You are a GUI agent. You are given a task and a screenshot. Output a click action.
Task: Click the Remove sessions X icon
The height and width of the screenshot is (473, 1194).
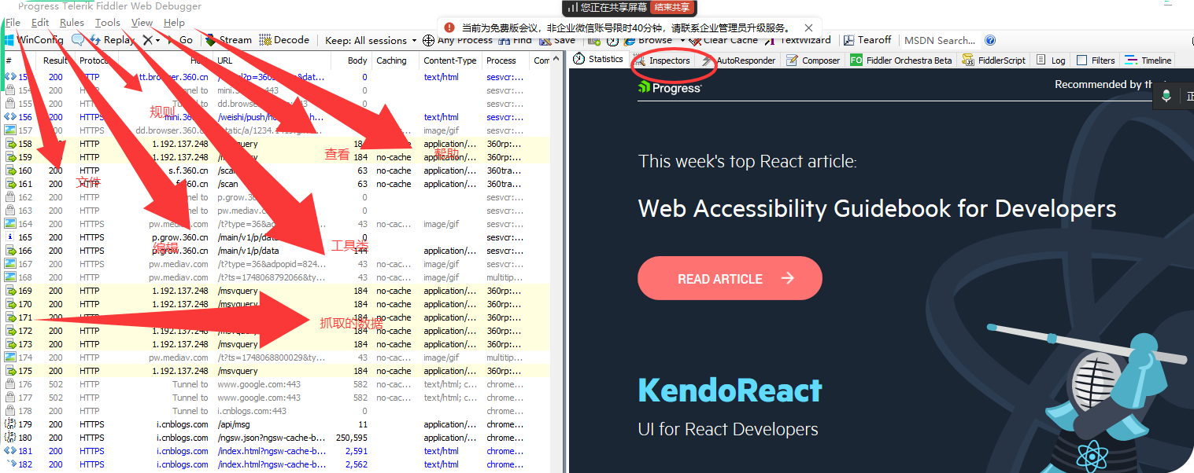point(147,40)
